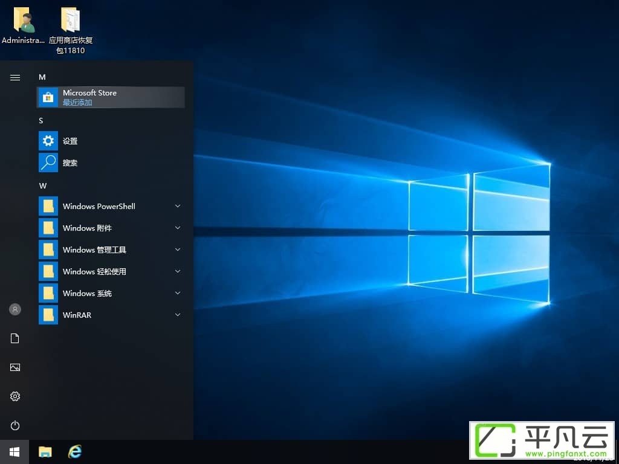Image resolution: width=619 pixels, height=464 pixels.
Task: Open Documents from the Start sidebar
Action: pyautogui.click(x=15, y=338)
